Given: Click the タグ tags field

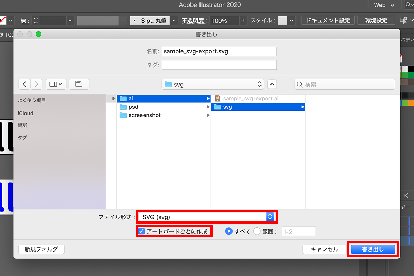Looking at the screenshot, I should coord(219,65).
